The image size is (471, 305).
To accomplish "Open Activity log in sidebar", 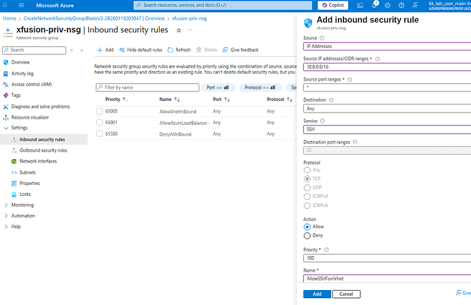I will point(22,73).
